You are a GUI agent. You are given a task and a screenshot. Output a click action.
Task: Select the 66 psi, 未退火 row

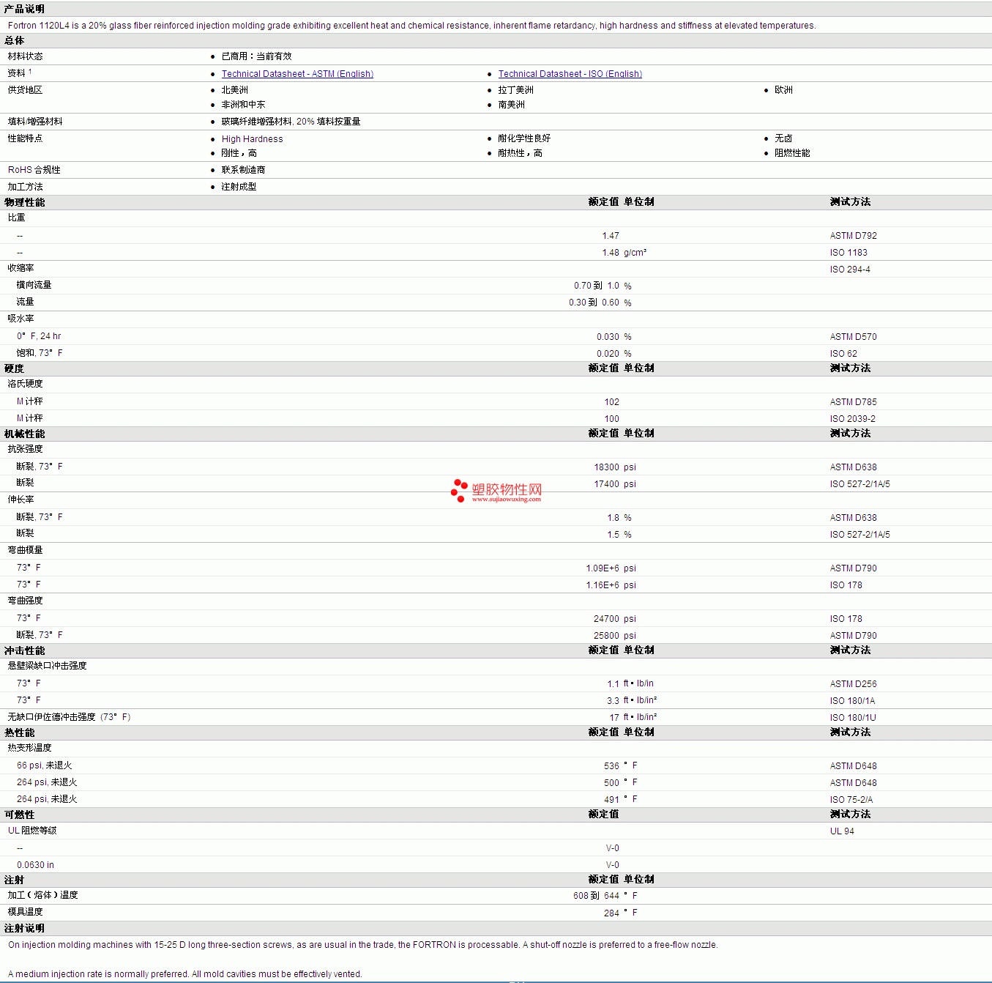click(x=496, y=766)
